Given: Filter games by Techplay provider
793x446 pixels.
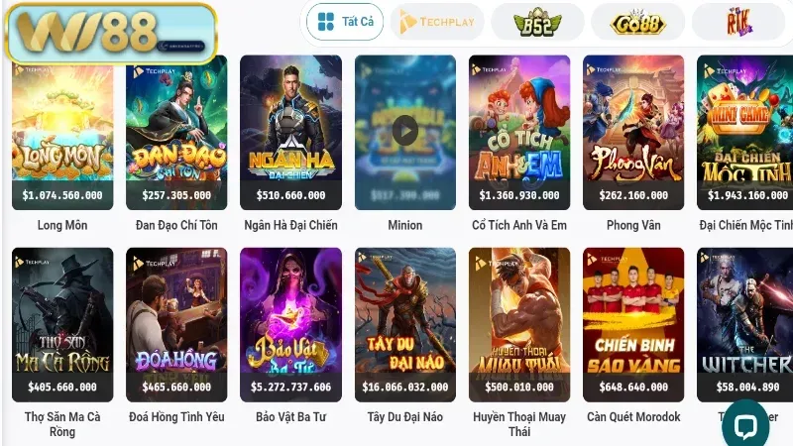Looking at the screenshot, I should point(437,22).
